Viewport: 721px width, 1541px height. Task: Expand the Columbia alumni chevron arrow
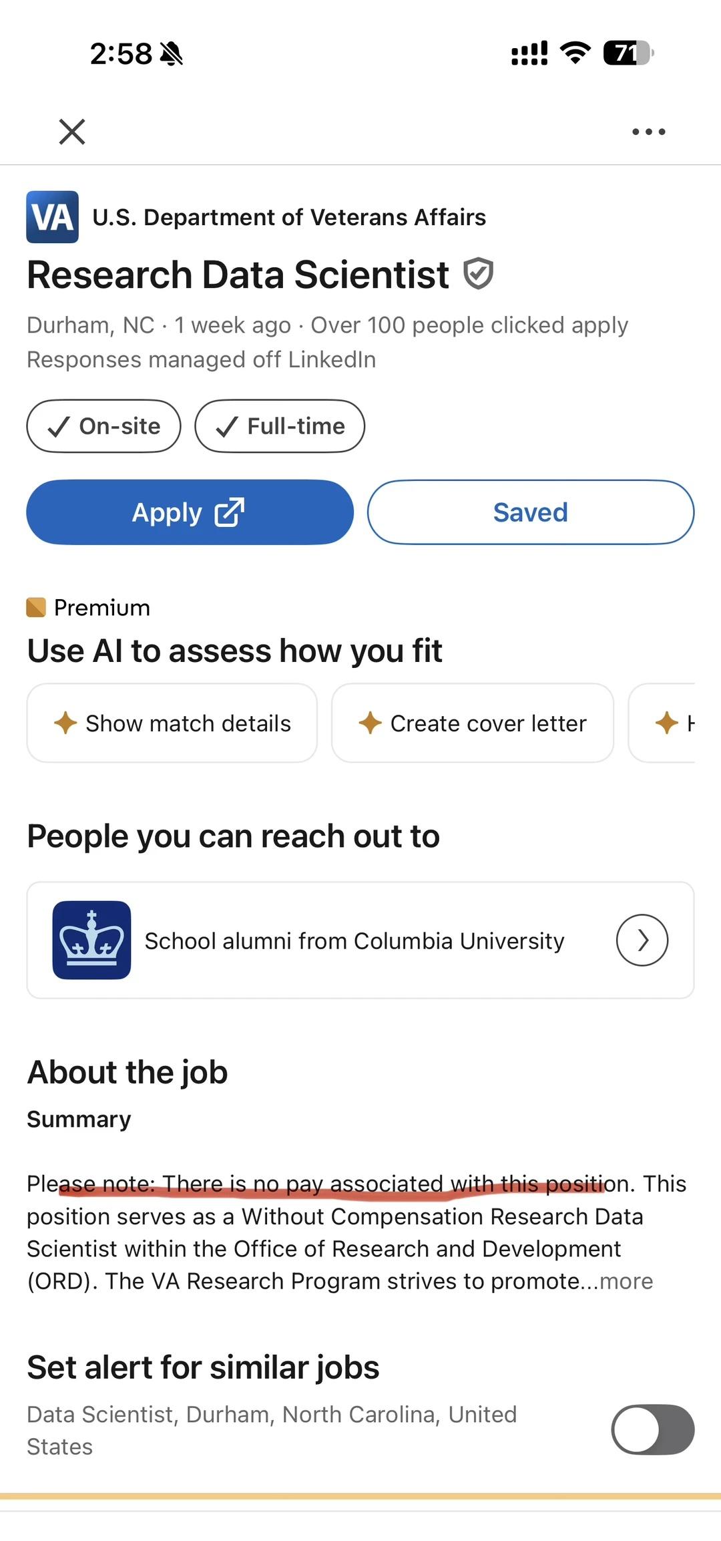click(642, 940)
